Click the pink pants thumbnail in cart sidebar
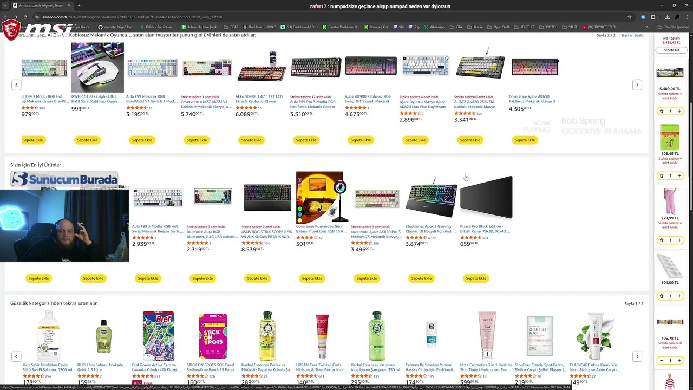 click(x=670, y=201)
